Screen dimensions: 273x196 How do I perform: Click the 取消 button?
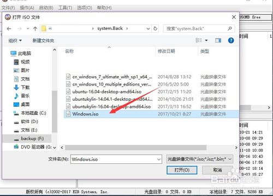217,170
